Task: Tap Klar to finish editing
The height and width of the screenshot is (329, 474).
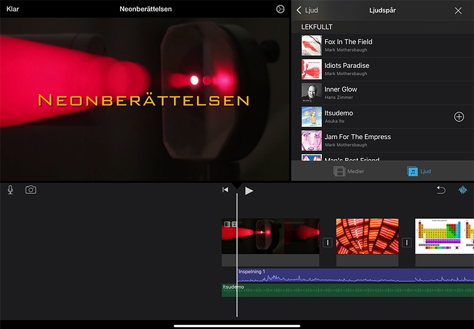Action: (13, 9)
